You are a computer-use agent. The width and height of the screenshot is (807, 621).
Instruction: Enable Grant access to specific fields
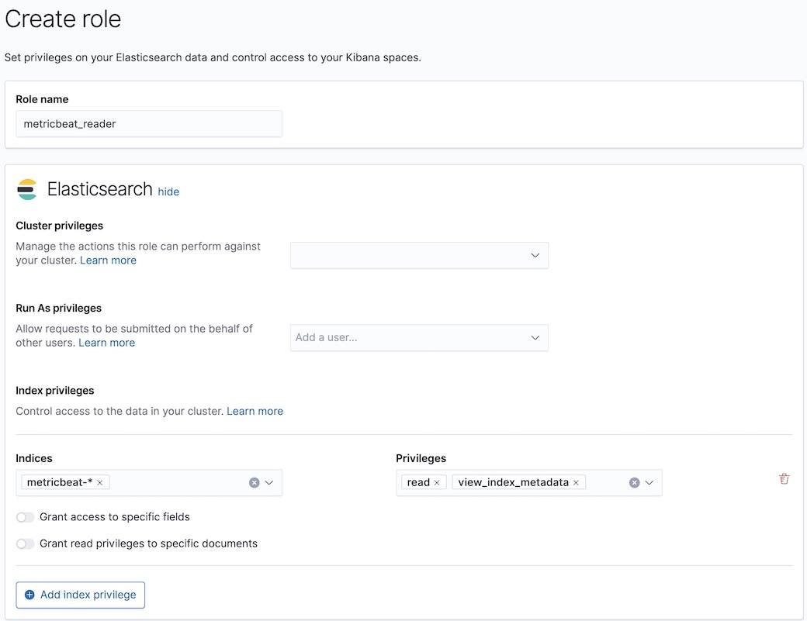[25, 516]
